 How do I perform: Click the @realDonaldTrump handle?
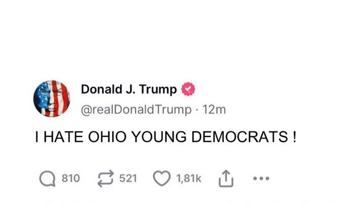(136, 110)
